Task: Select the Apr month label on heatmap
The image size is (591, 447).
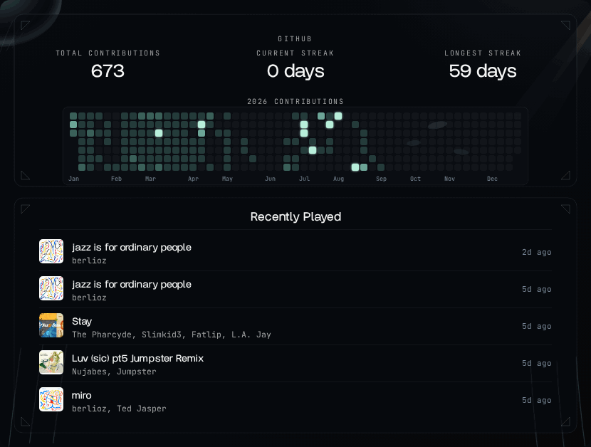Action: [194, 179]
